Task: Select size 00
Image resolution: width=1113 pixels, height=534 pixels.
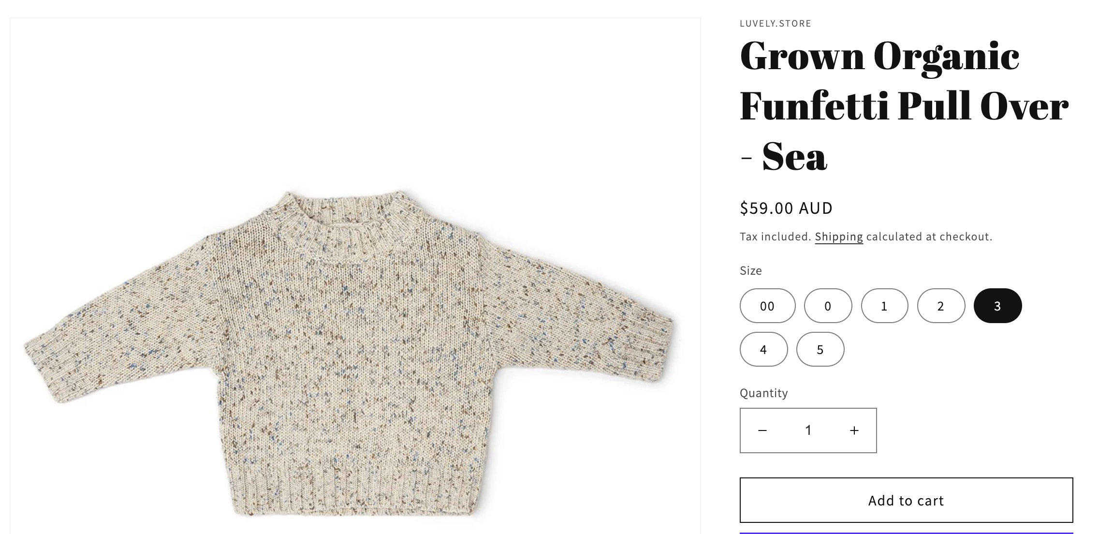Action: point(767,306)
